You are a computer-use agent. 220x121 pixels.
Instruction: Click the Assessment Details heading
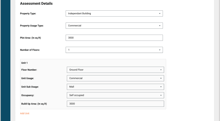36,4
